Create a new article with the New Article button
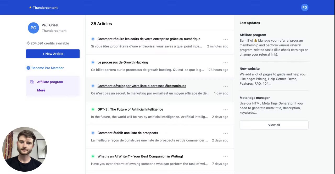335x174 pixels. click(x=53, y=54)
